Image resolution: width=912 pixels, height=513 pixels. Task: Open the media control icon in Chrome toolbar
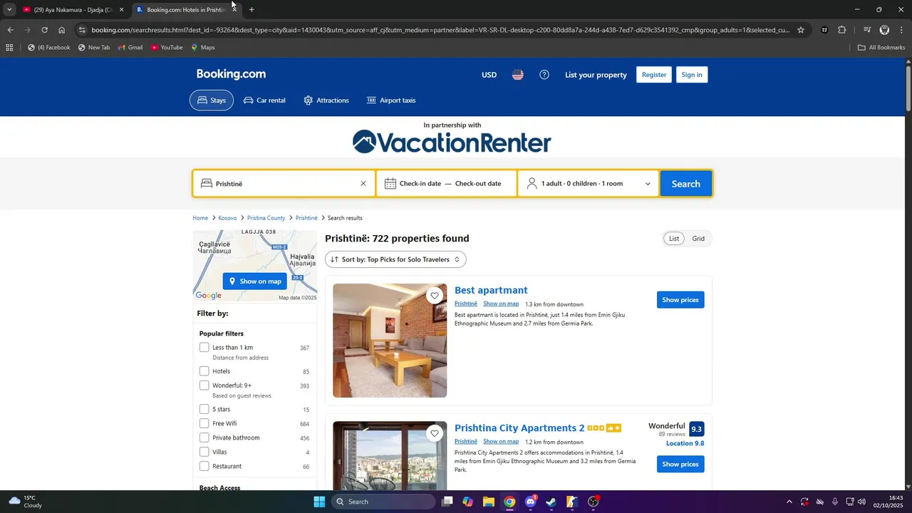[867, 30]
